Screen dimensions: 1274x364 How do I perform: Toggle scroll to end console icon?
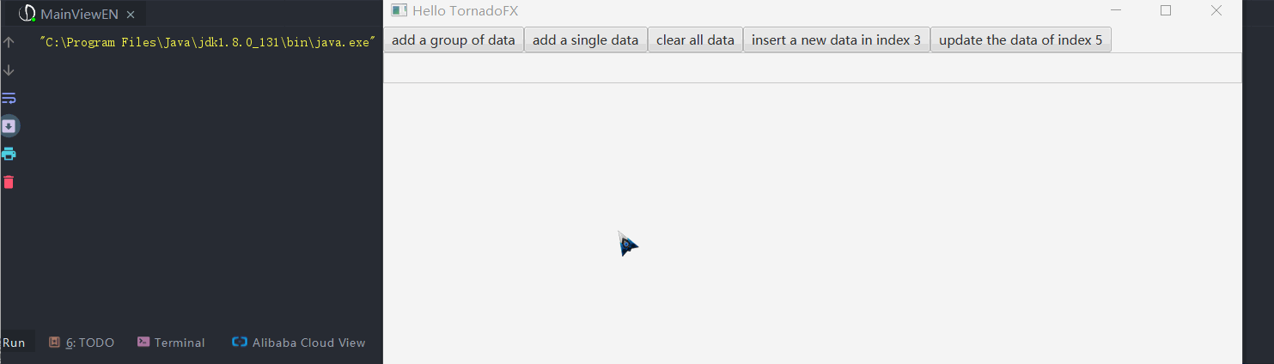click(9, 126)
